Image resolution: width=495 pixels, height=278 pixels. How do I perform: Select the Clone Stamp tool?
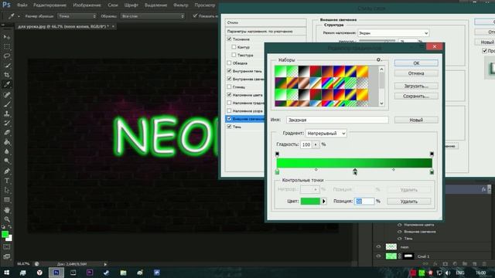7,114
